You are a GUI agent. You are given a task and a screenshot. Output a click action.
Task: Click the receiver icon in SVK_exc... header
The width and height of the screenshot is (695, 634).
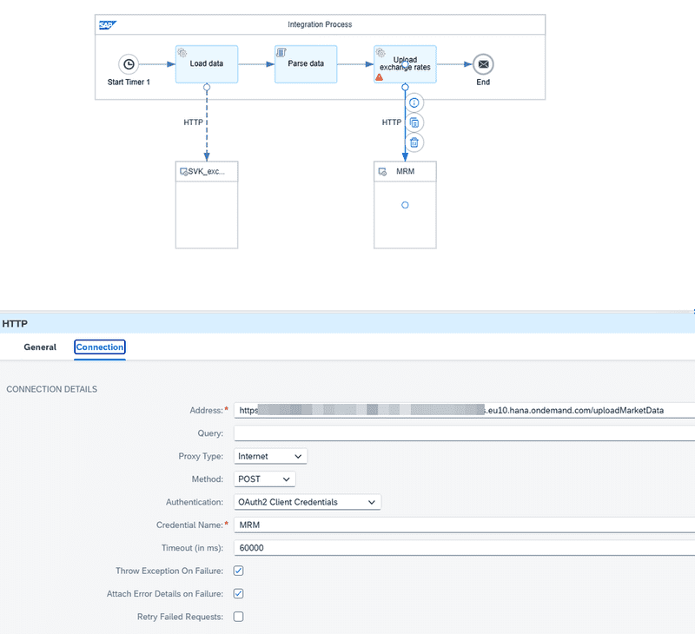pos(183,171)
